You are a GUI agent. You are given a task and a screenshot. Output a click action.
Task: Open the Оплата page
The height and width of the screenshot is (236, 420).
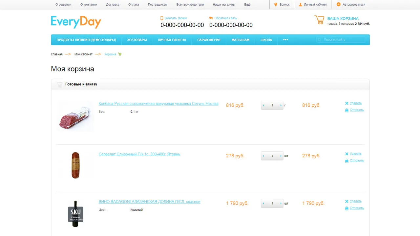[134, 5]
